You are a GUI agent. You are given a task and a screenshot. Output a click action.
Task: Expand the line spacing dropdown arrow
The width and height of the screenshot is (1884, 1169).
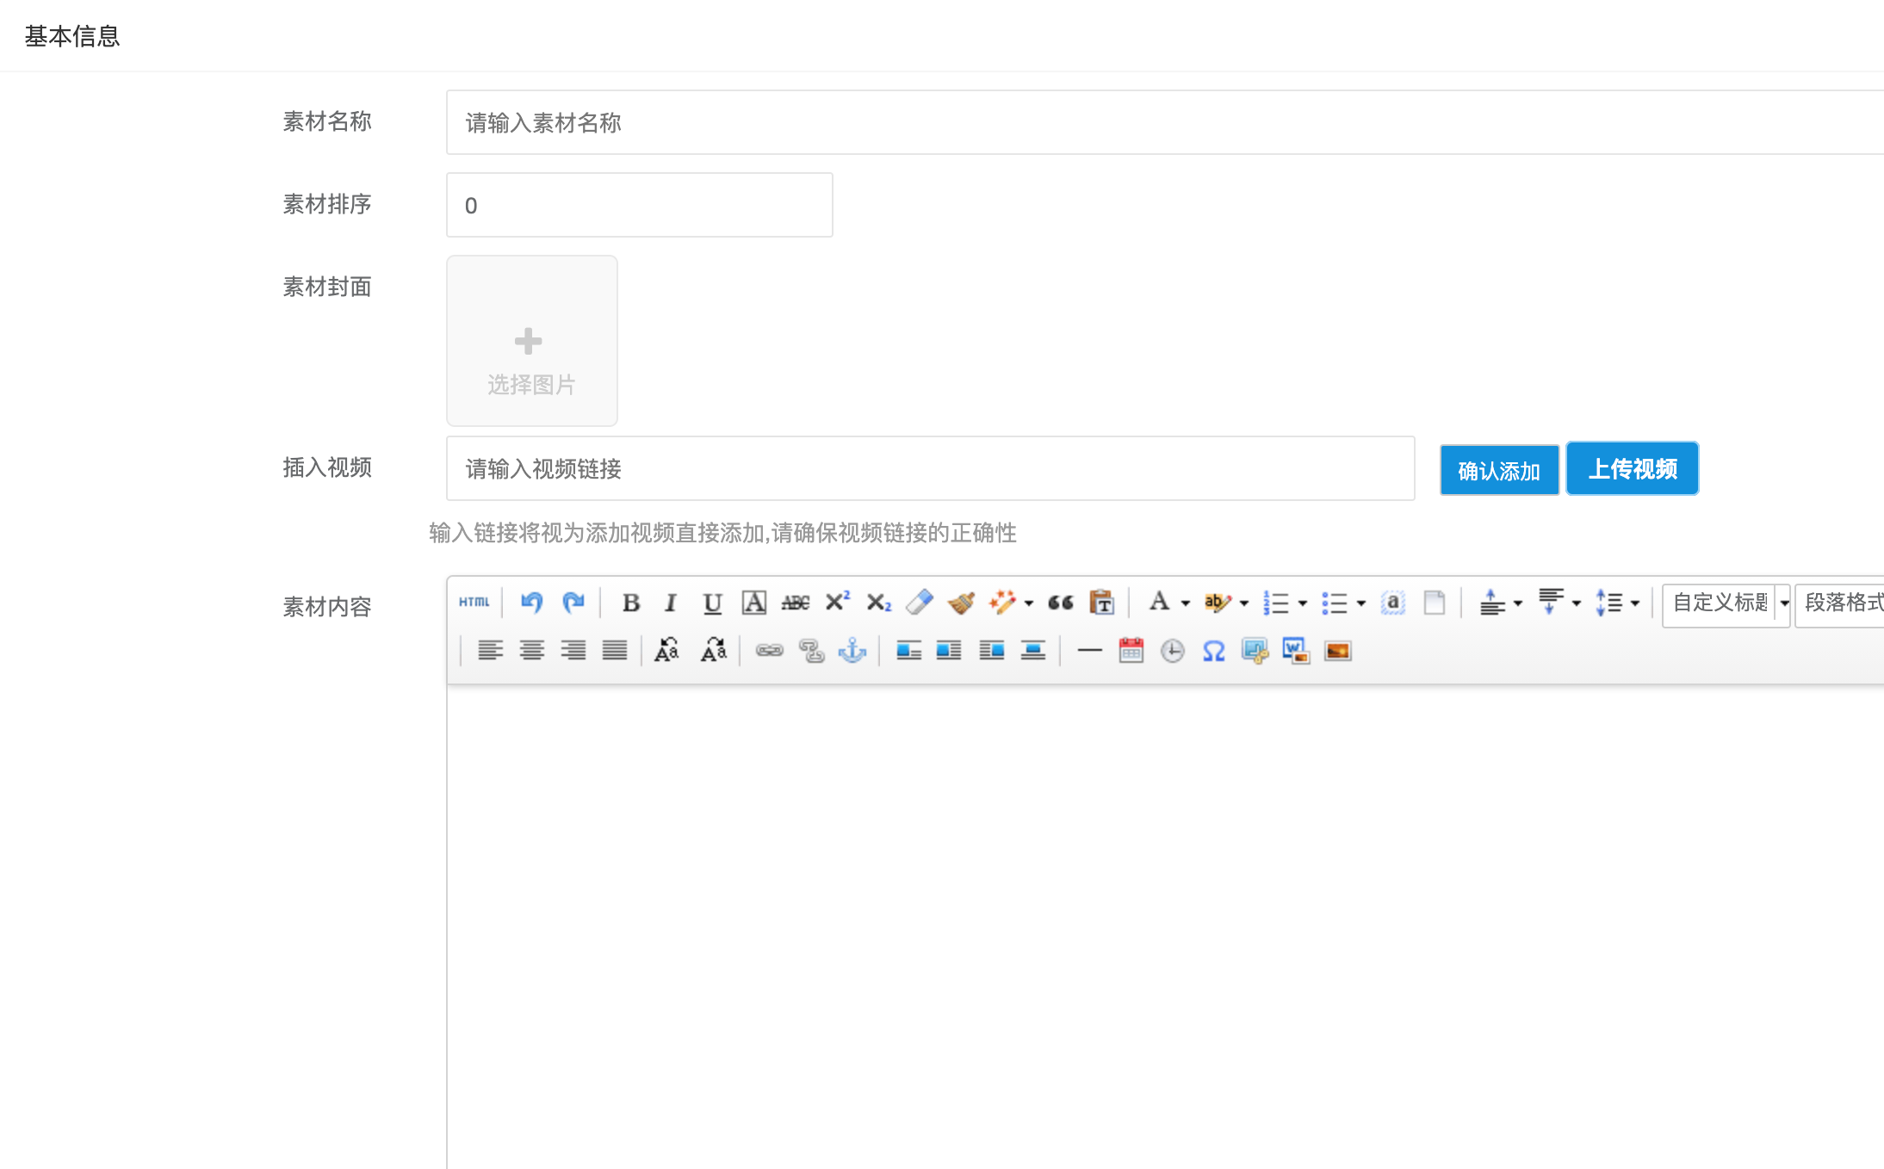pyautogui.click(x=1635, y=603)
